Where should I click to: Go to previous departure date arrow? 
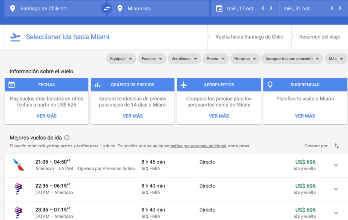(264, 8)
